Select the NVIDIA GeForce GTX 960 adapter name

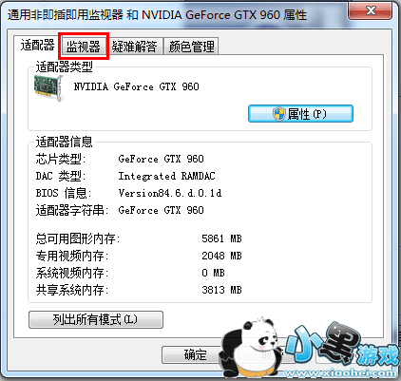click(136, 86)
